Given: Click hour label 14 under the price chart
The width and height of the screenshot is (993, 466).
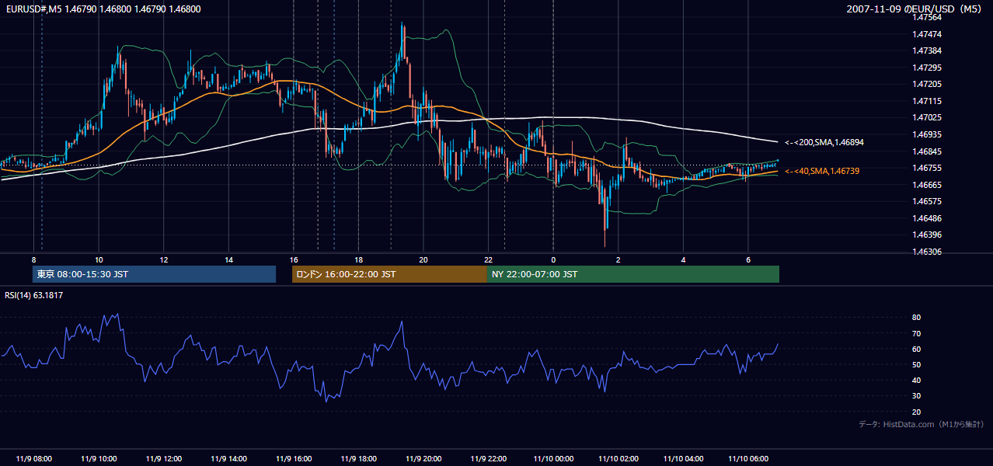Looking at the screenshot, I should (x=228, y=259).
